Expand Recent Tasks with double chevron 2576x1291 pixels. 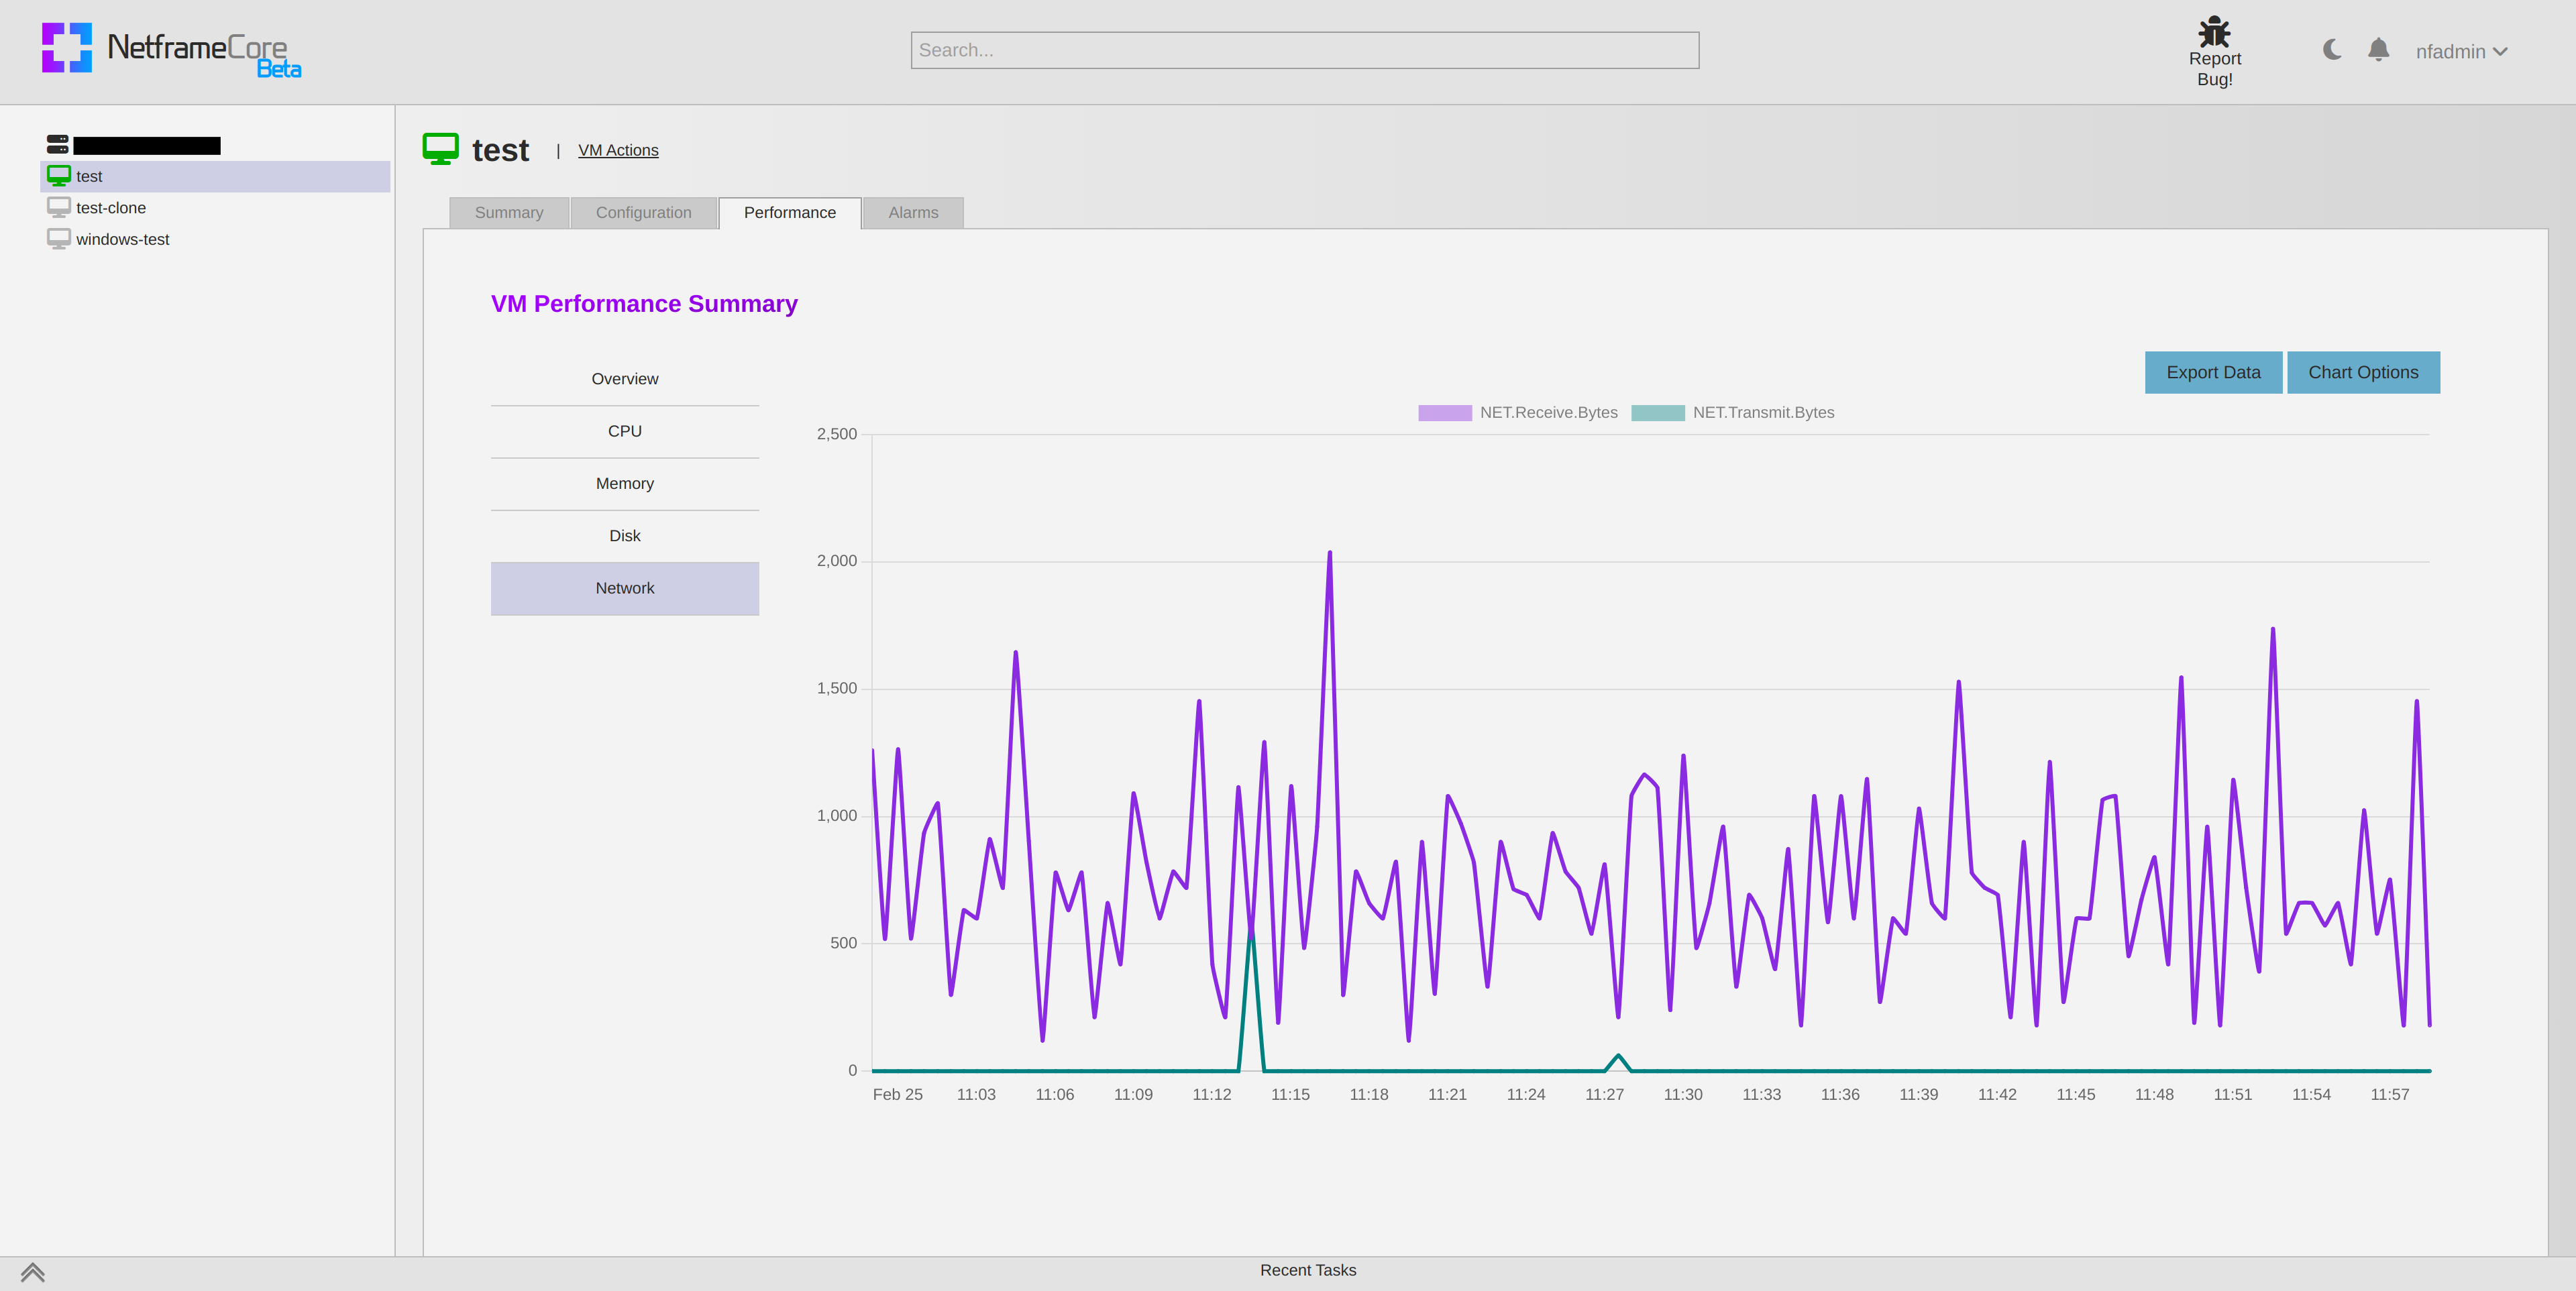[x=32, y=1272]
